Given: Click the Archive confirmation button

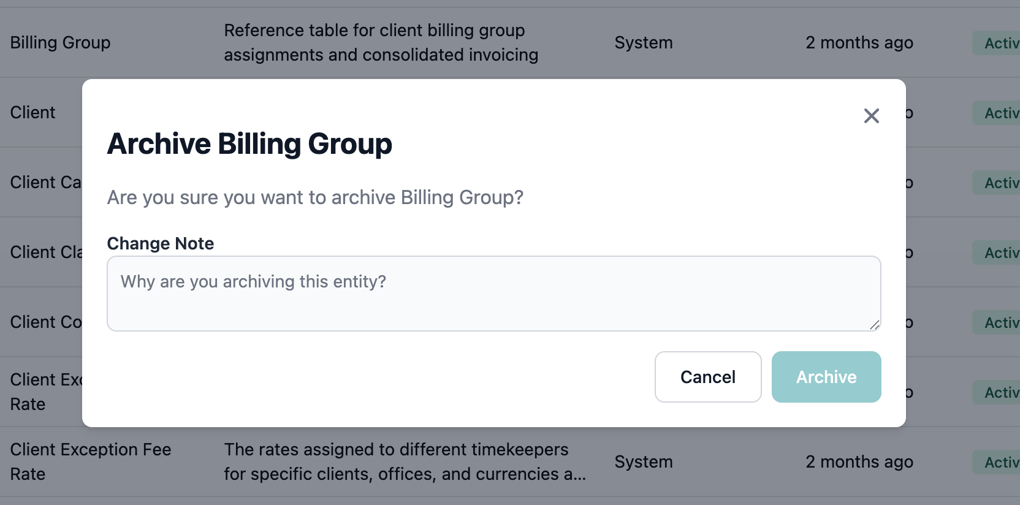Looking at the screenshot, I should pos(826,377).
